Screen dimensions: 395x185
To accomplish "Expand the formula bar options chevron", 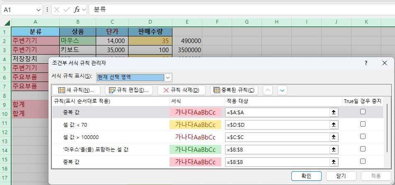I will pyautogui.click(x=84, y=9).
